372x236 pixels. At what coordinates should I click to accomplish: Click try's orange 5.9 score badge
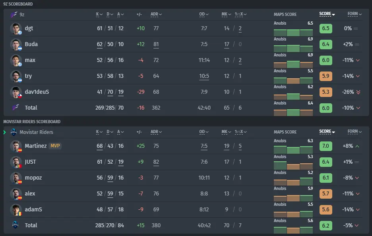click(325, 76)
